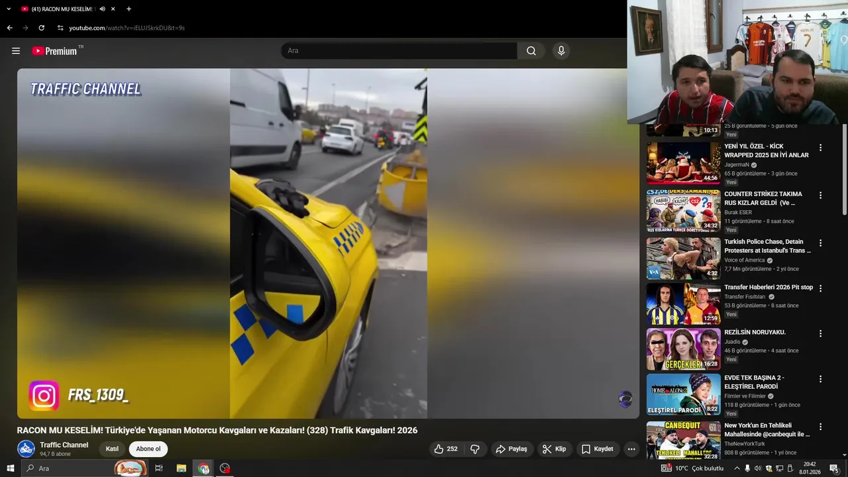Click the round channel watermark in video

(625, 399)
